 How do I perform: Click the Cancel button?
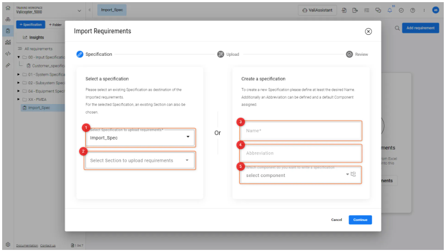coord(336,220)
